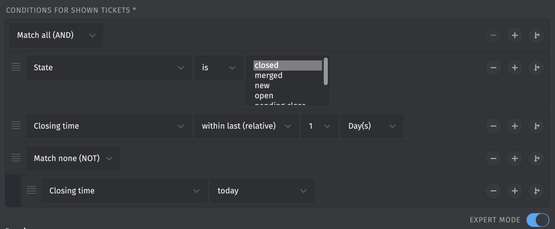The width and height of the screenshot is (555, 229).
Task: Toggle Expert Mode switch off
Action: pyautogui.click(x=538, y=220)
